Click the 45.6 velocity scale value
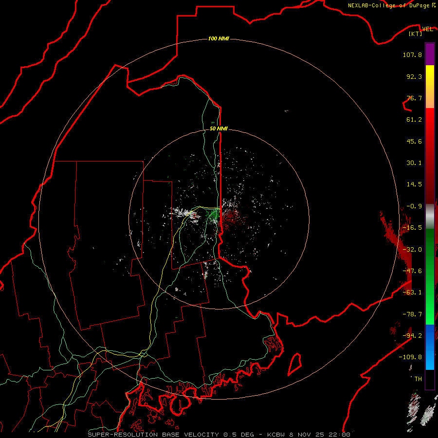The width and height of the screenshot is (438, 438). coord(414,141)
